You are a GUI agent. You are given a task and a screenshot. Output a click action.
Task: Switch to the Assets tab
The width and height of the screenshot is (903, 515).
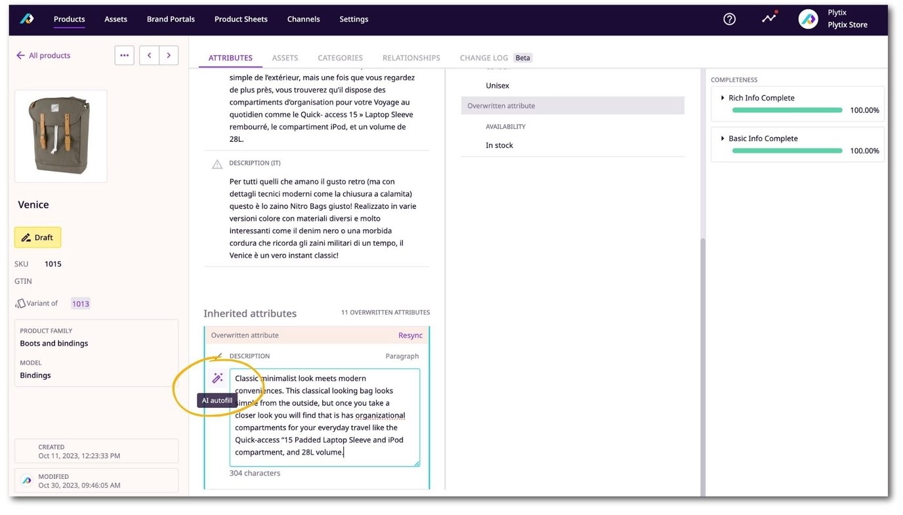click(x=285, y=58)
